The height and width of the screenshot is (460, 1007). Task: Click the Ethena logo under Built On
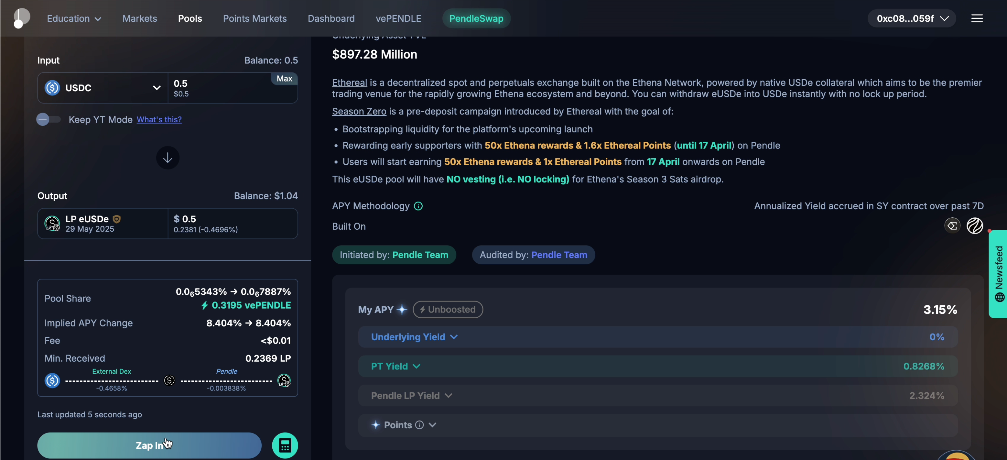coord(952,226)
